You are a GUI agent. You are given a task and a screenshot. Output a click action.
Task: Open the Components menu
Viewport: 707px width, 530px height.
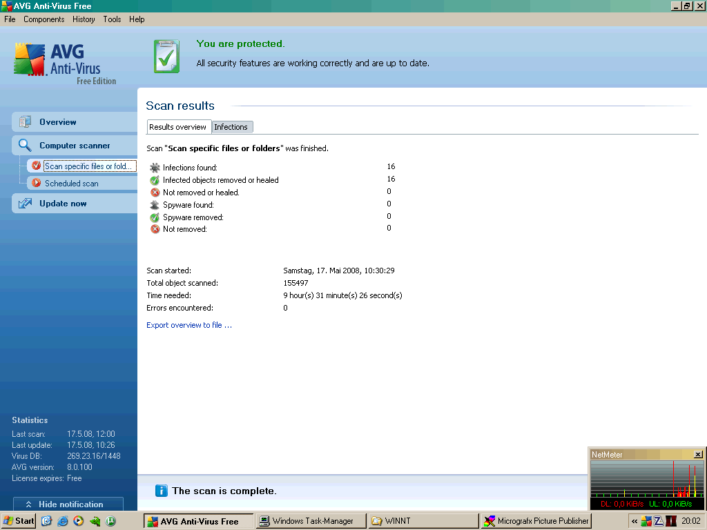tap(43, 19)
